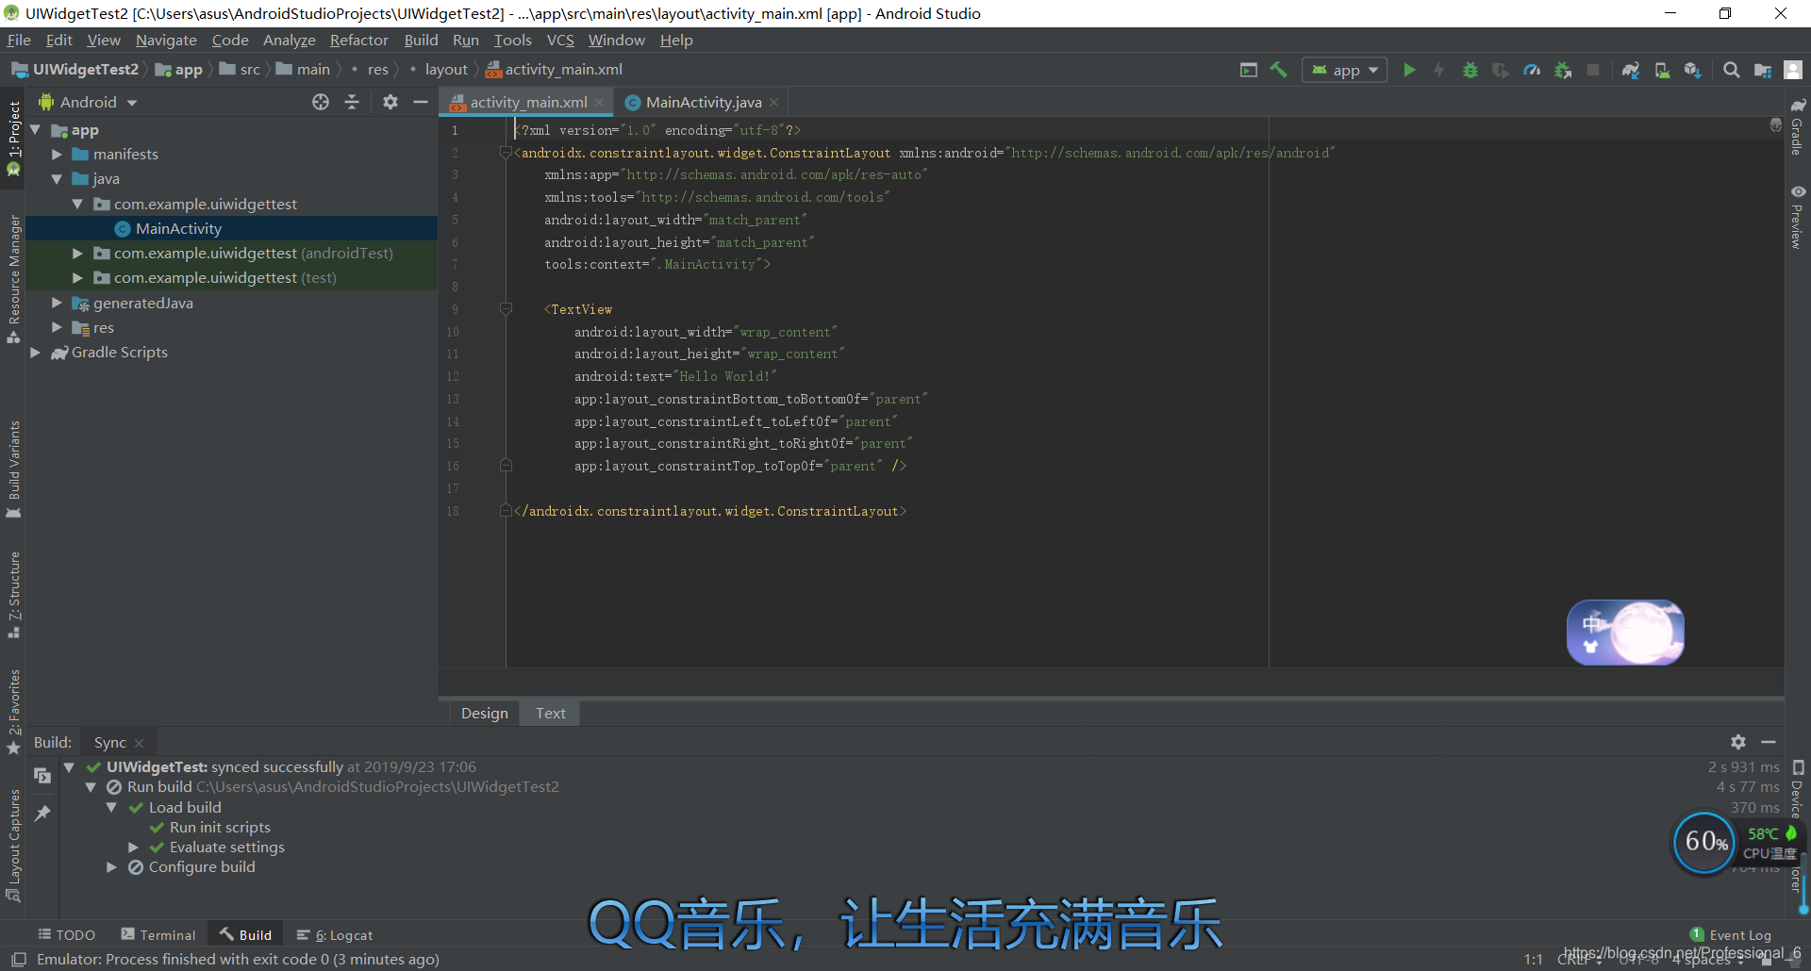Click the Run with Coverage shield icon
This screenshot has width=1811, height=971.
[x=1501, y=70]
